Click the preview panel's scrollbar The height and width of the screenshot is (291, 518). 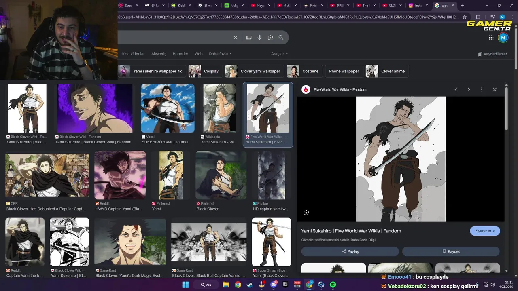506,109
